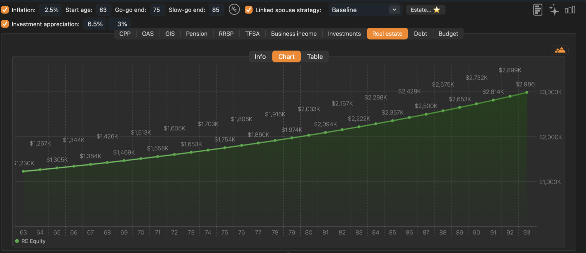Click the $1,230K data label at age 63

point(25,163)
